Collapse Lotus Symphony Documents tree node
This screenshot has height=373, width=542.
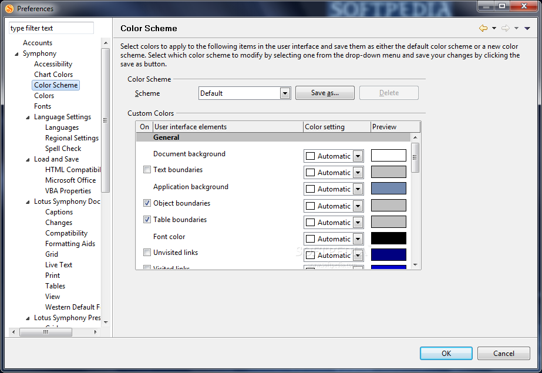click(x=28, y=202)
